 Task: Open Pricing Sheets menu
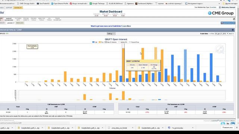pyautogui.click(x=26, y=19)
